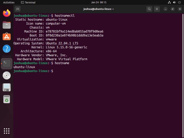Open Ubuntu Software from the dock
Image resolution: width=184 pixels, height=138 pixels.
pyautogui.click(x=7, y=37)
